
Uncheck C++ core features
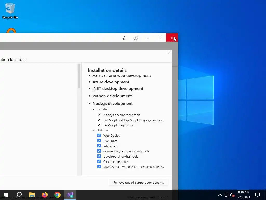99,161
